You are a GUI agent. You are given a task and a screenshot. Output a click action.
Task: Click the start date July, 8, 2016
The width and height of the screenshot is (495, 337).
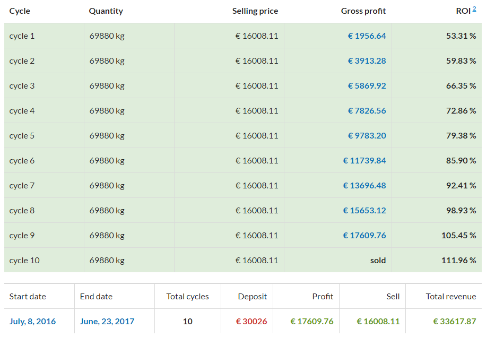(x=32, y=321)
